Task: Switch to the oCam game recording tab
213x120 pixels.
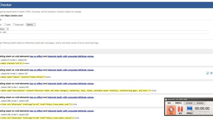Action: (189, 103)
